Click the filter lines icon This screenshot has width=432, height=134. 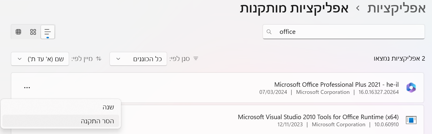click(196, 59)
